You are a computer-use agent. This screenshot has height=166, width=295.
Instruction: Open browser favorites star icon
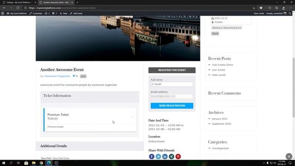pos(270,8)
